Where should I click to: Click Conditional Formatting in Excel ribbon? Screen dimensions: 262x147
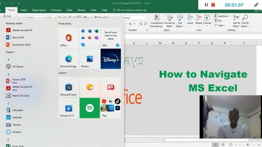tap(156, 21)
